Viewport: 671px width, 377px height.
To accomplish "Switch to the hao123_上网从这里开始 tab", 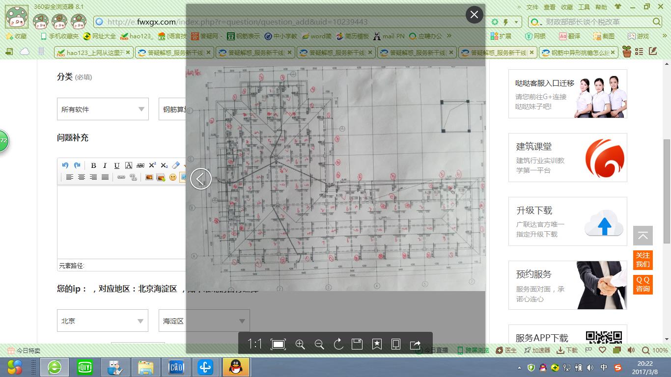I will coord(93,53).
